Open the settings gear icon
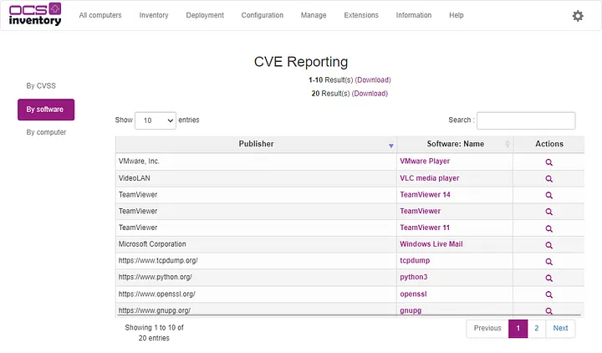 click(578, 16)
